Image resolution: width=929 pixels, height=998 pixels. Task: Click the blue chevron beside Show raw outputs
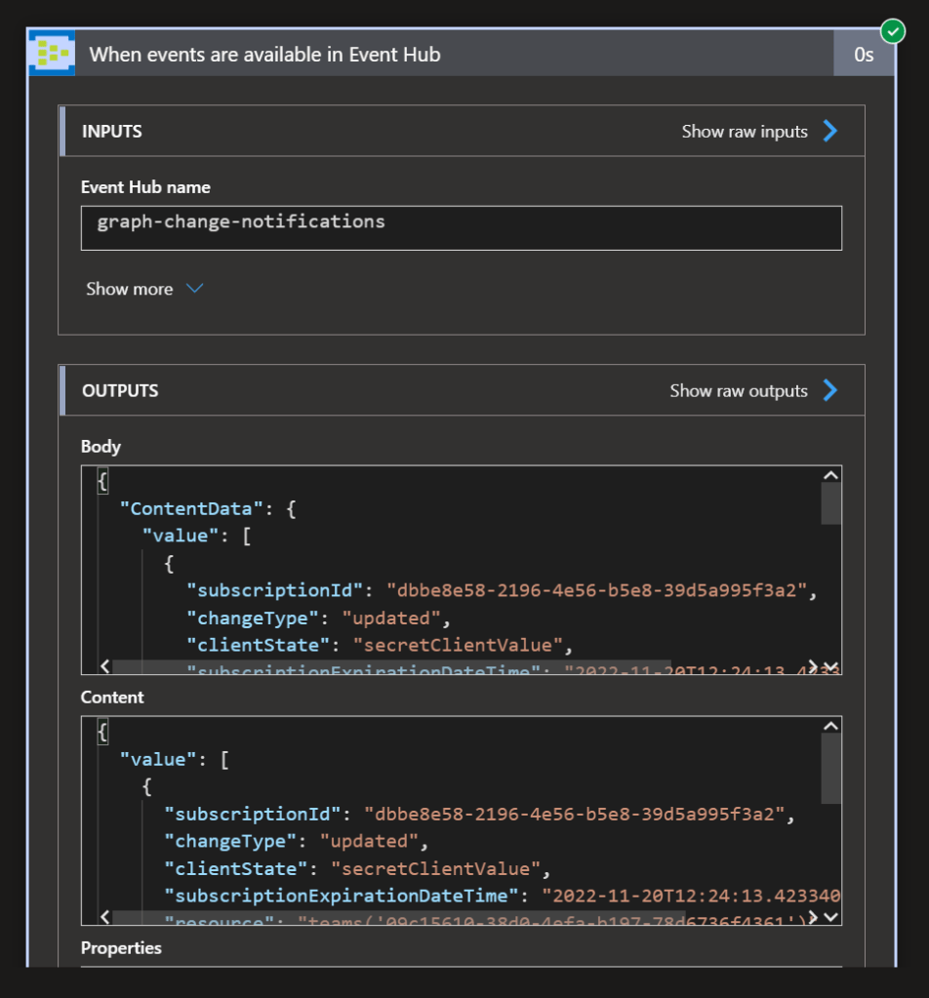[x=829, y=391]
